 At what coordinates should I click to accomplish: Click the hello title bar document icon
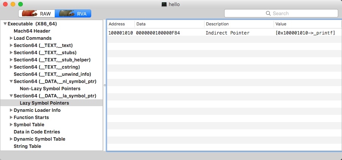pos(164,4)
